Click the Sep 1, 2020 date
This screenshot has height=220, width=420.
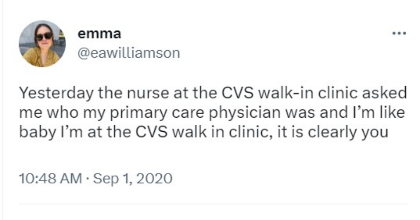point(133,178)
